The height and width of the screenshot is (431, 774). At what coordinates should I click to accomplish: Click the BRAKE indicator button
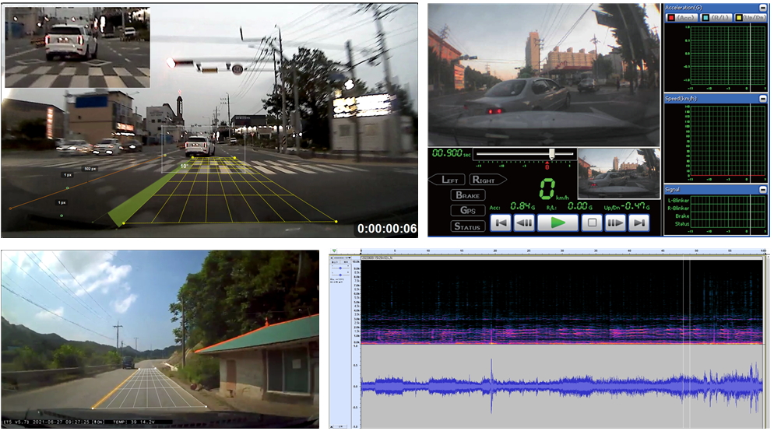[468, 195]
